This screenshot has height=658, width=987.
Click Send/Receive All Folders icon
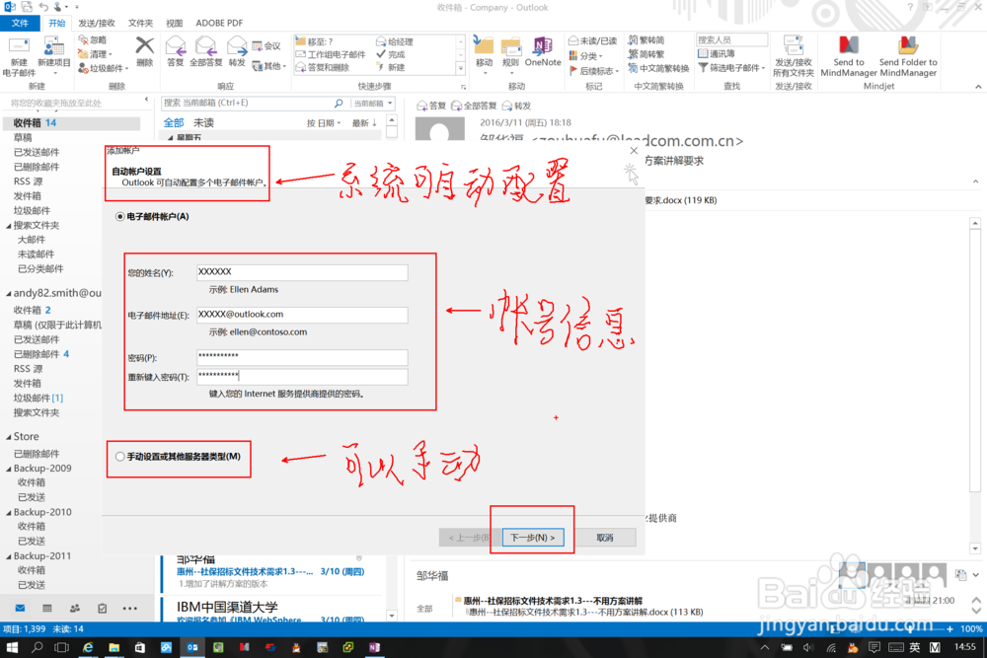794,46
